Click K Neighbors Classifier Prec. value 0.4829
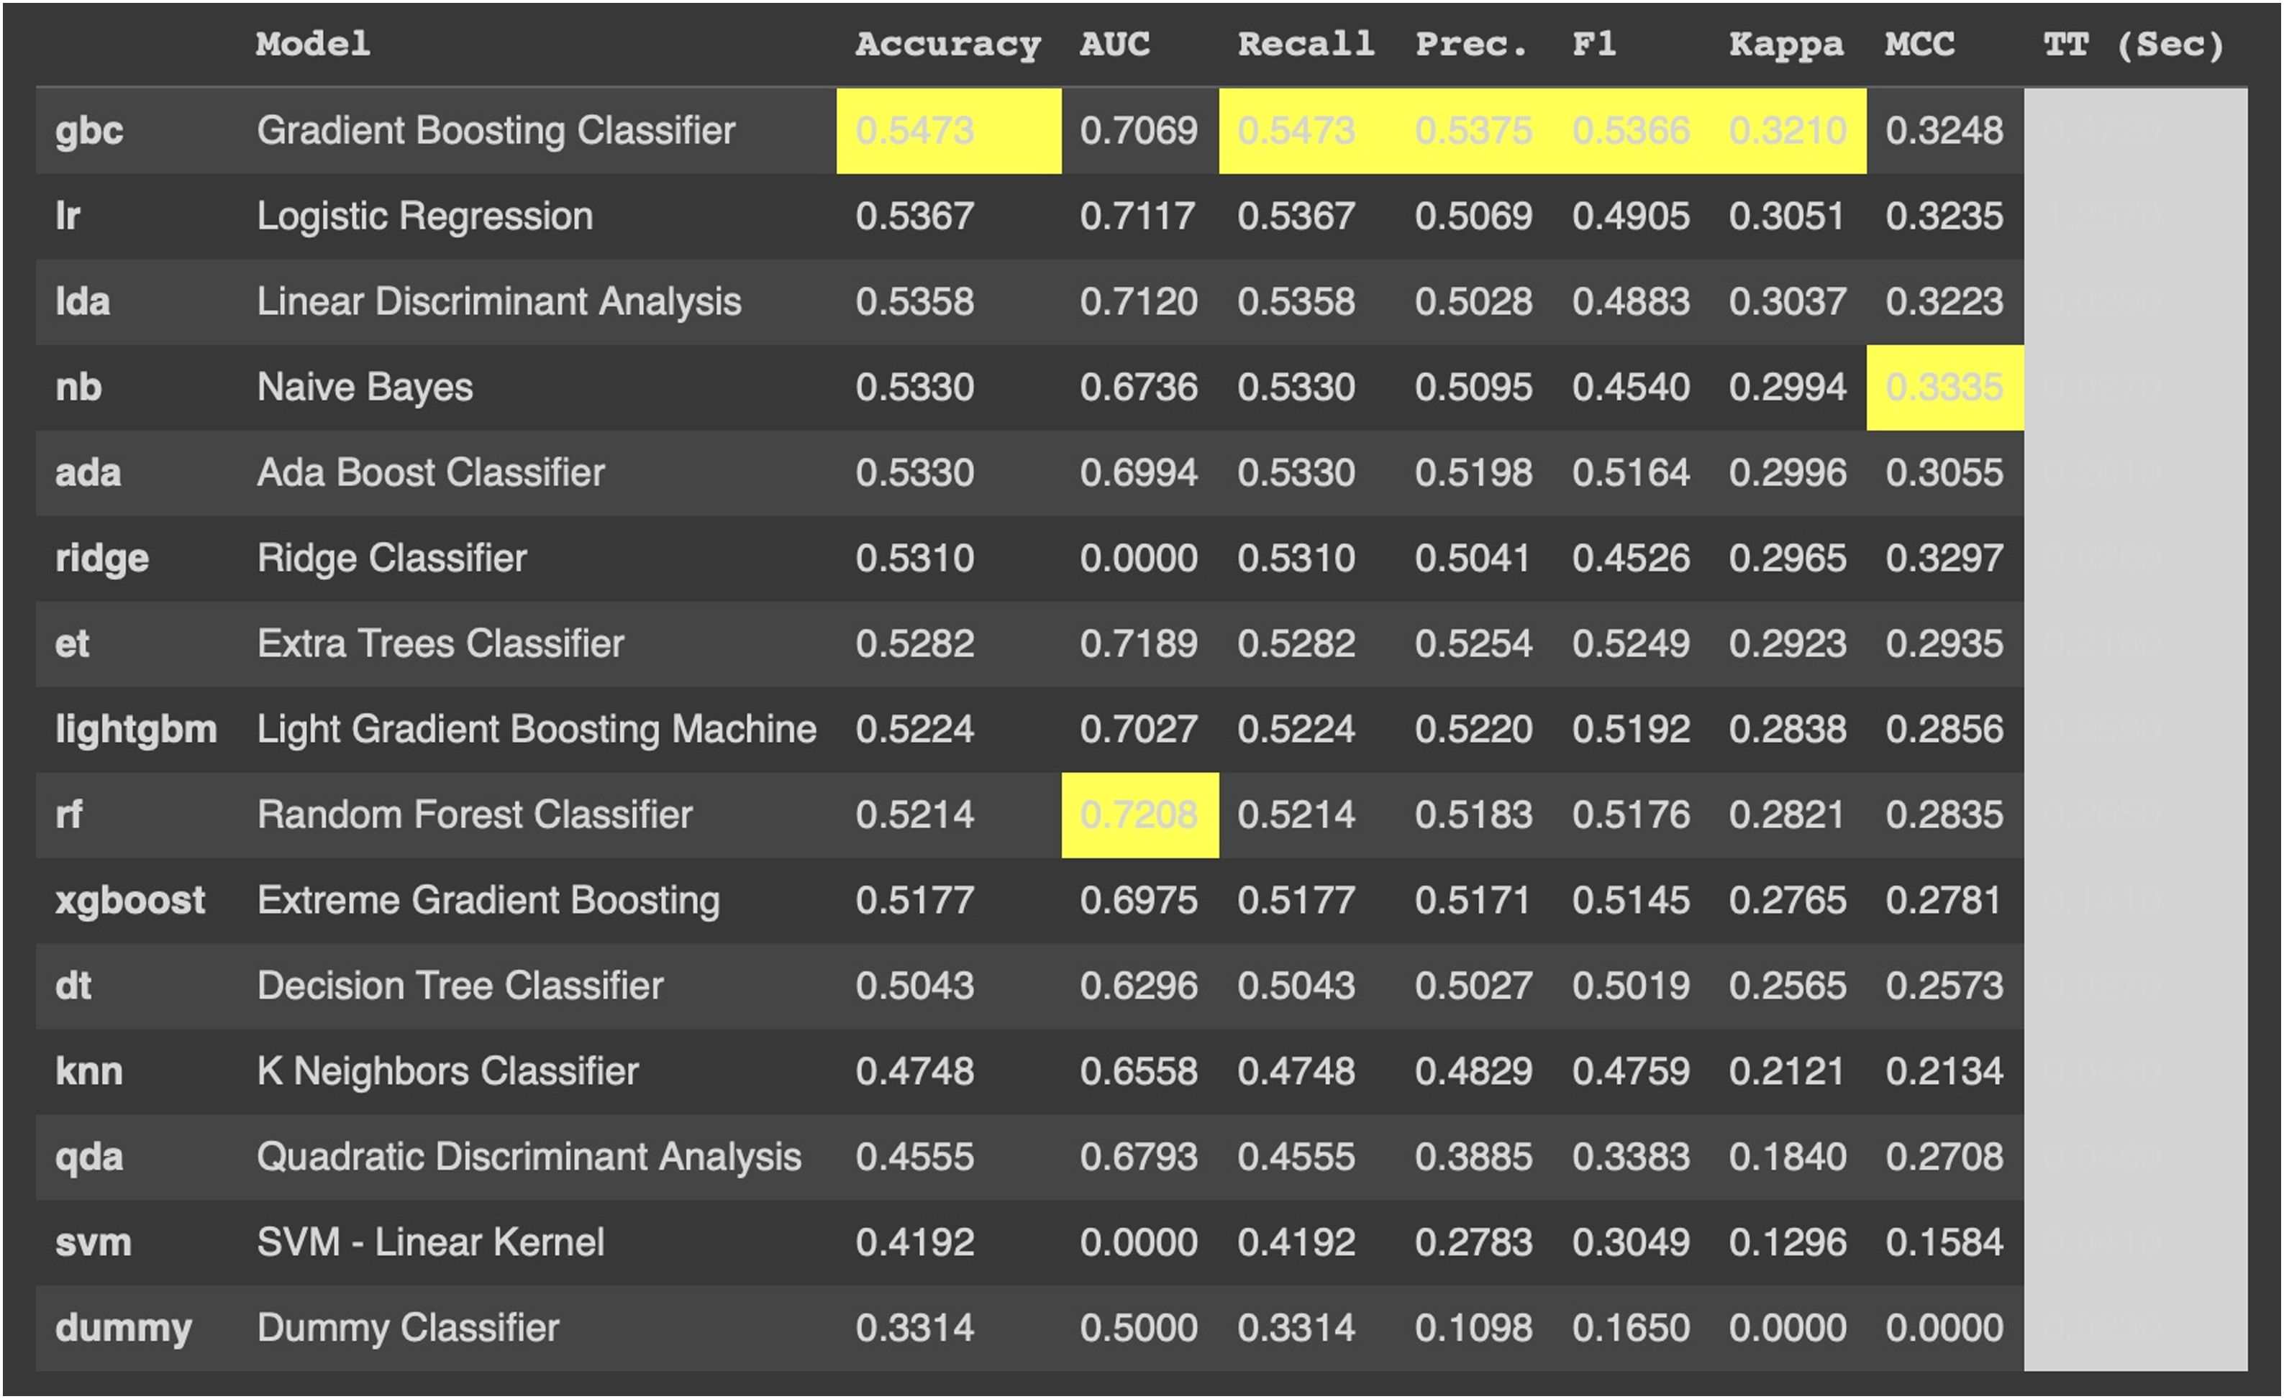2284x1399 pixels. [1473, 1071]
